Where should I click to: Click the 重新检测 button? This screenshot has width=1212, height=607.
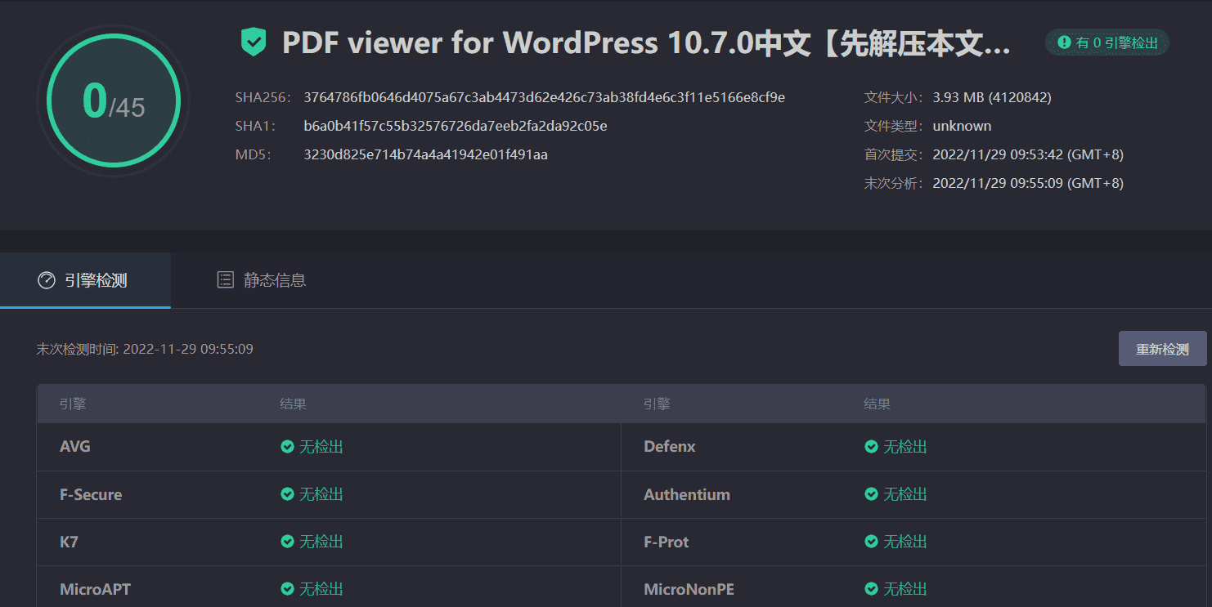coord(1162,349)
